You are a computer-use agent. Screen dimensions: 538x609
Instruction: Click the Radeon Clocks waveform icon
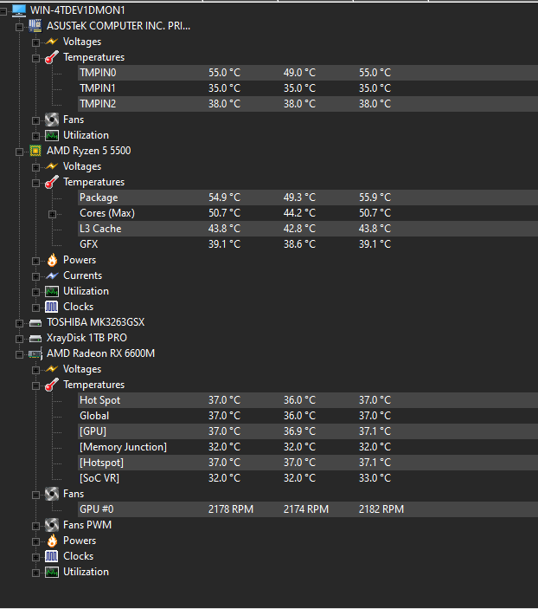(x=52, y=556)
